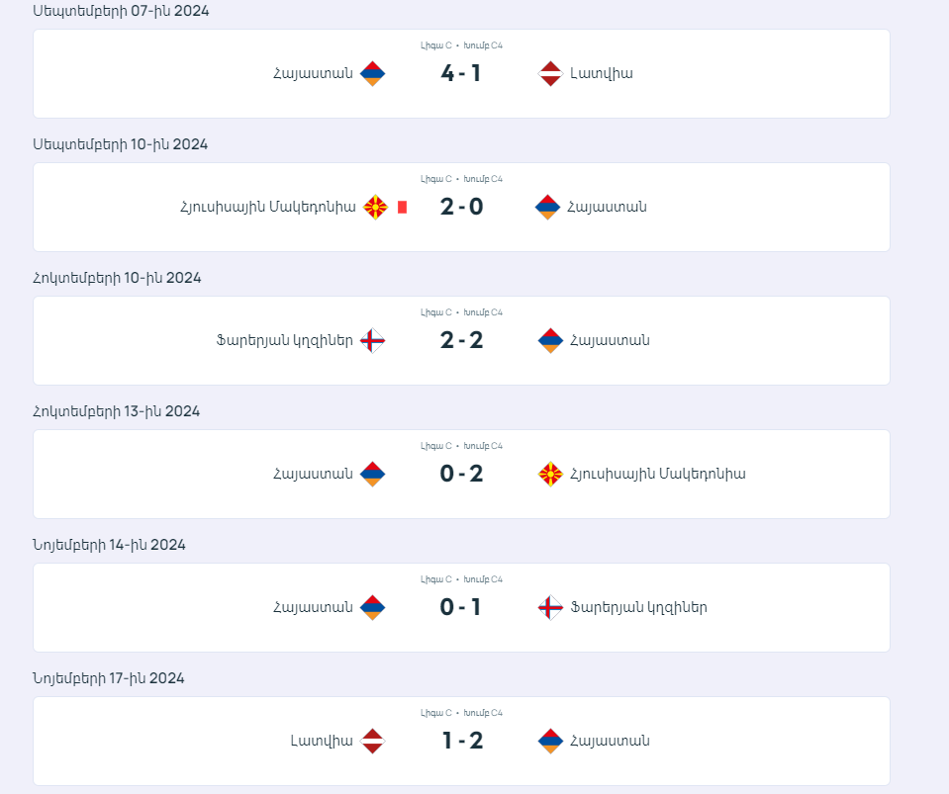The height and width of the screenshot is (794, 949).
Task: Select Ֆարերյան կղզիներ in the October 10 match
Action: pos(284,340)
